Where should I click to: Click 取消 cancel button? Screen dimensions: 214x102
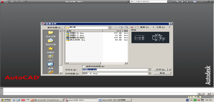tap(162, 73)
